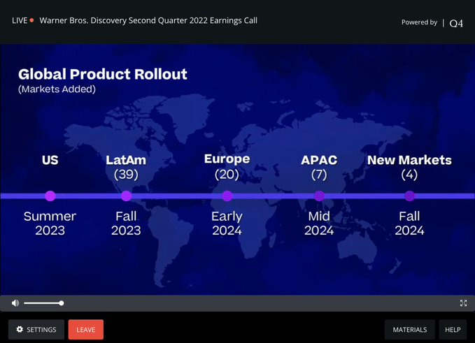Image resolution: width=475 pixels, height=343 pixels.
Task: Click the 'APAC' region label
Action: point(319,160)
